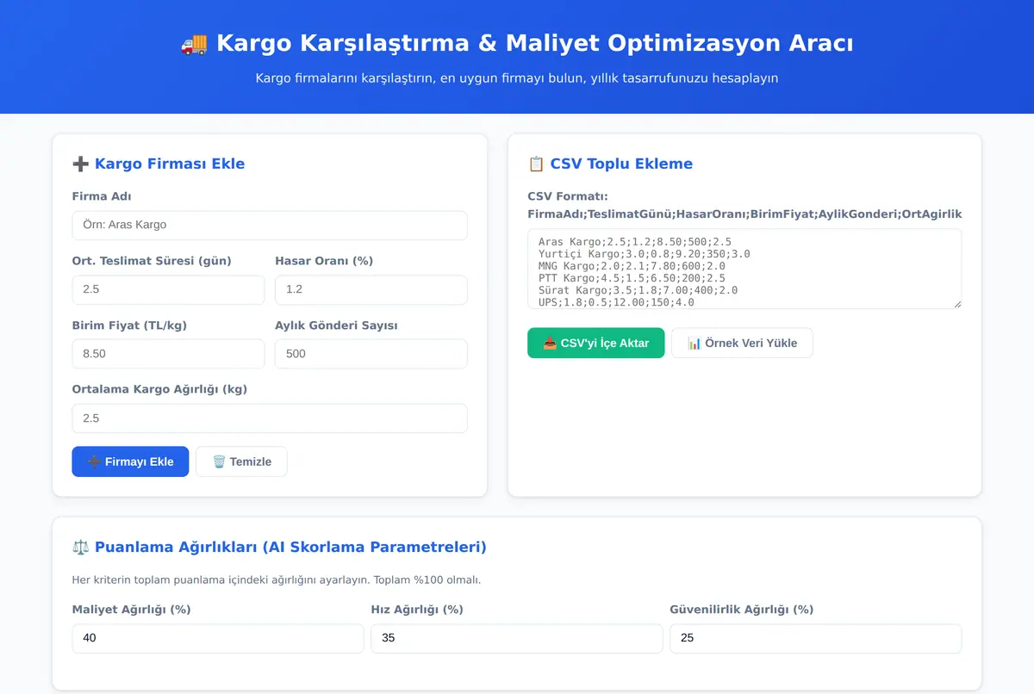The height and width of the screenshot is (694, 1034).
Task: Click inside the CSV data textarea
Action: (744, 269)
